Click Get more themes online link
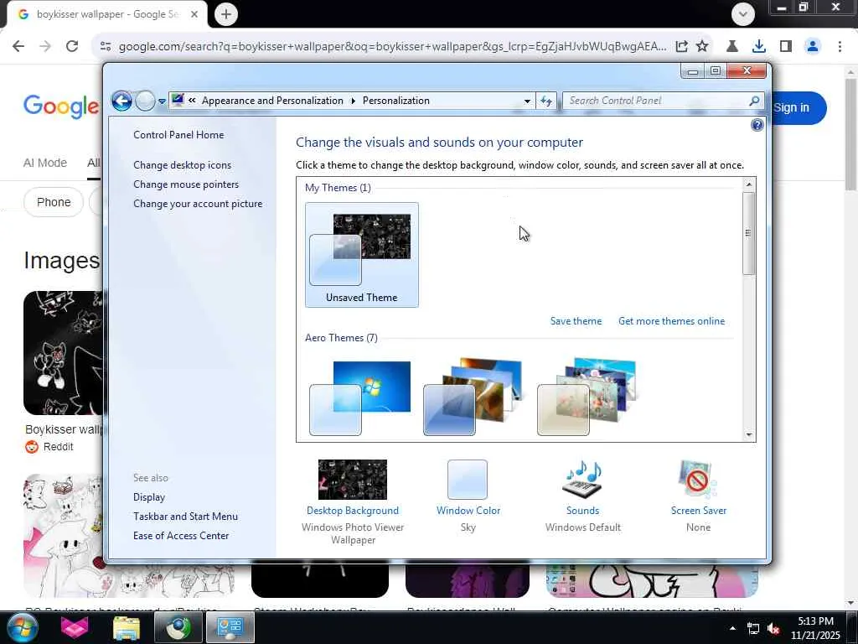The image size is (858, 644). 671,321
